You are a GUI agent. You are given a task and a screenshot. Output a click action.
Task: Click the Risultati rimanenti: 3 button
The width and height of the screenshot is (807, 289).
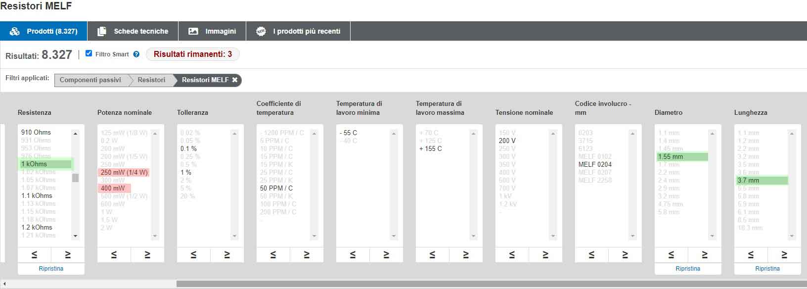pyautogui.click(x=192, y=54)
